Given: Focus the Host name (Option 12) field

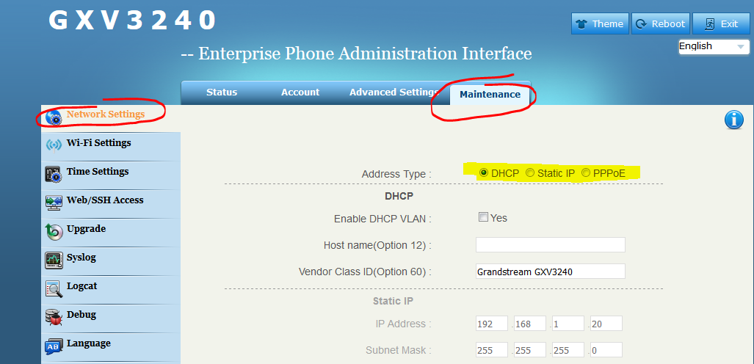Looking at the screenshot, I should point(550,245).
